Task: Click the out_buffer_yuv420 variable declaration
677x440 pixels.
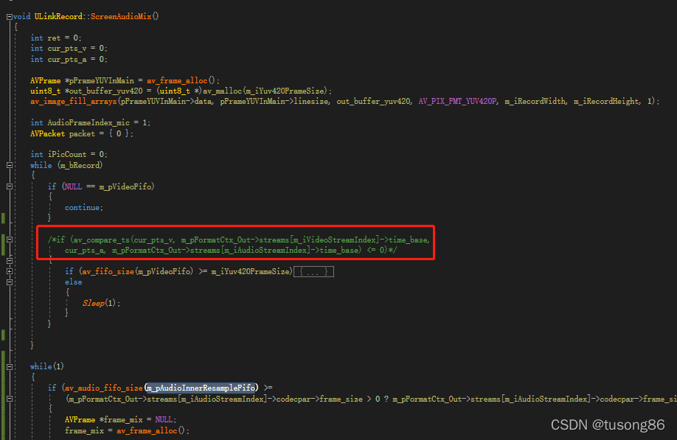Action: click(105, 91)
